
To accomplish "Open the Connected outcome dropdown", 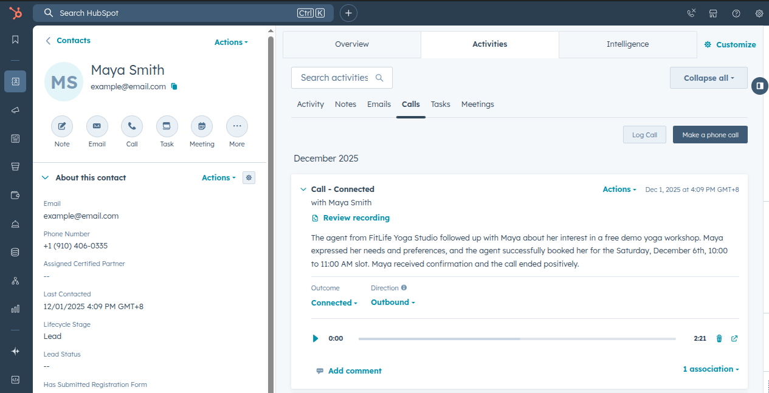I will coord(334,302).
